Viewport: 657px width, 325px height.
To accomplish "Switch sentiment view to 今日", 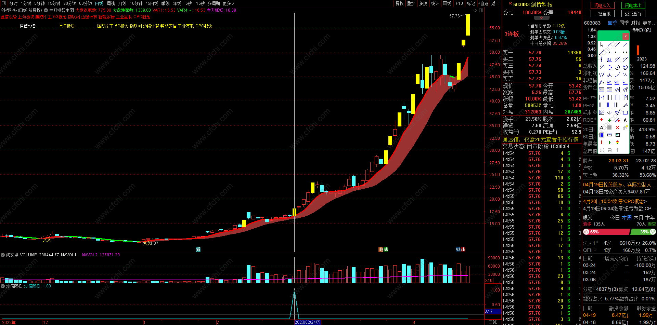I will 615,218.
